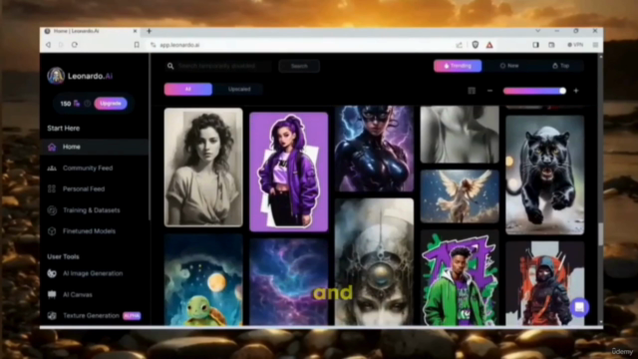This screenshot has height=359, width=638.
Task: Click the token coin icon beside 150
Action: [77, 104]
